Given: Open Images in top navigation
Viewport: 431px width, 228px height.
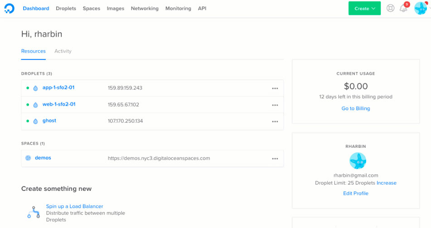Looking at the screenshot, I should click(x=116, y=9).
